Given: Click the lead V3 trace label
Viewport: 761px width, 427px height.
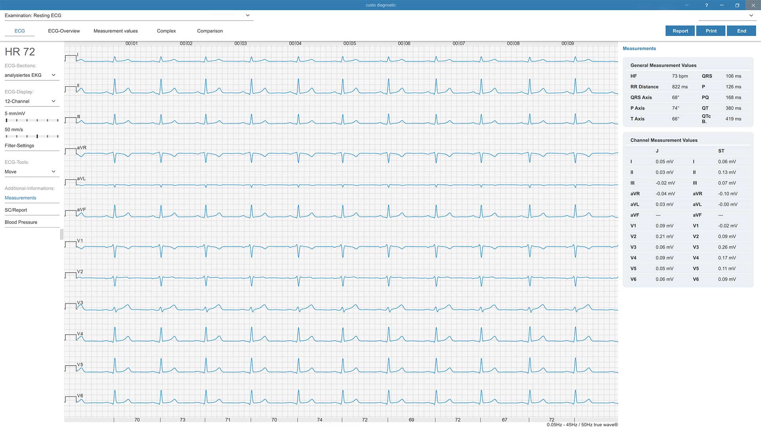Looking at the screenshot, I should pos(80,303).
